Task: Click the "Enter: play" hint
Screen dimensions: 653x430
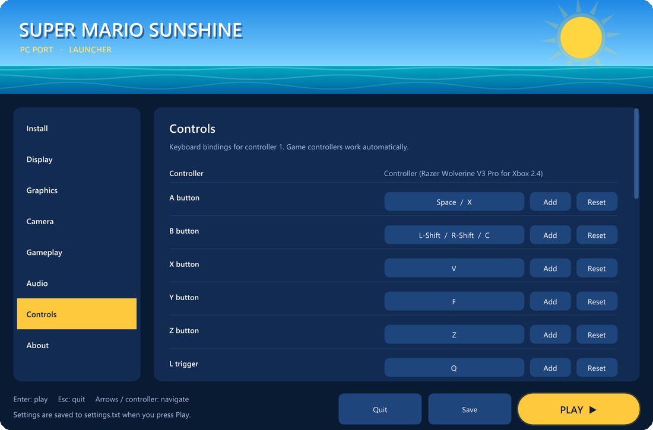Action: 30,399
